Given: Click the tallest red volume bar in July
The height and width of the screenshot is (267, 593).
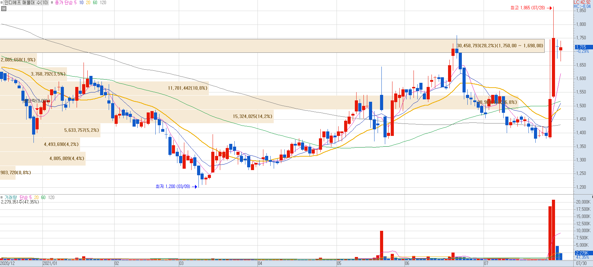Looking at the screenshot, I should click(554, 229).
